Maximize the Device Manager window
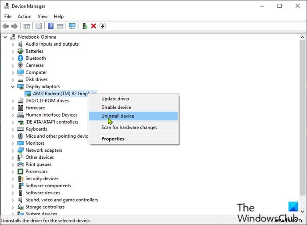 tap(280, 6)
